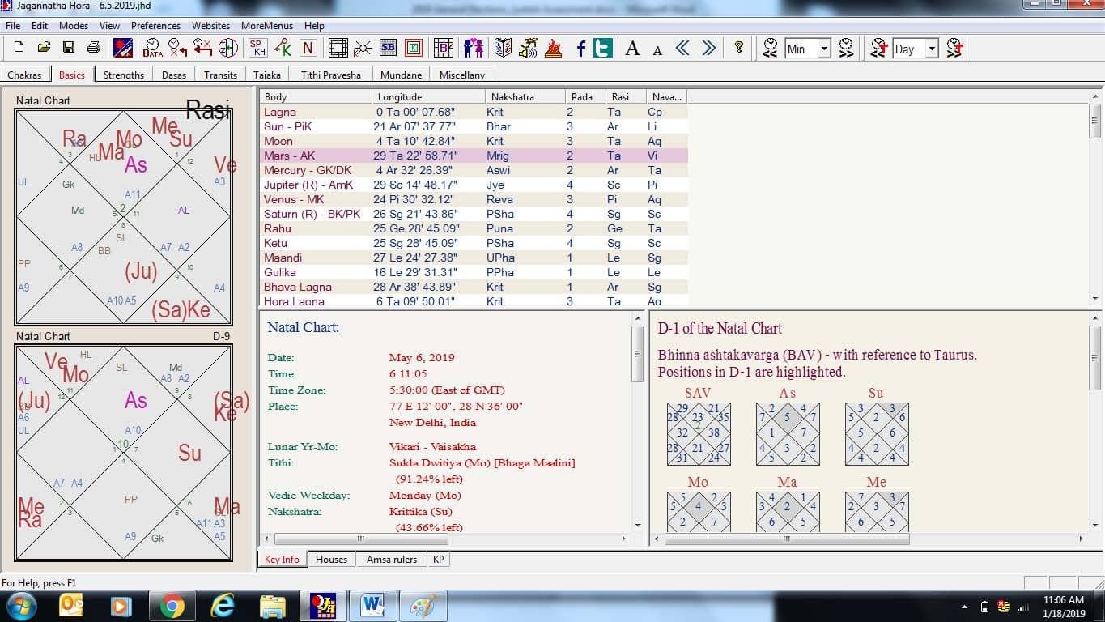Image resolution: width=1105 pixels, height=622 pixels.
Task: Open a chart file with folder icon
Action: [44, 48]
